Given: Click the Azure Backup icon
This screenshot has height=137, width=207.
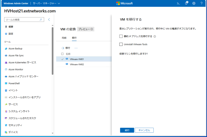Looking at the screenshot, I should click(x=6, y=49).
